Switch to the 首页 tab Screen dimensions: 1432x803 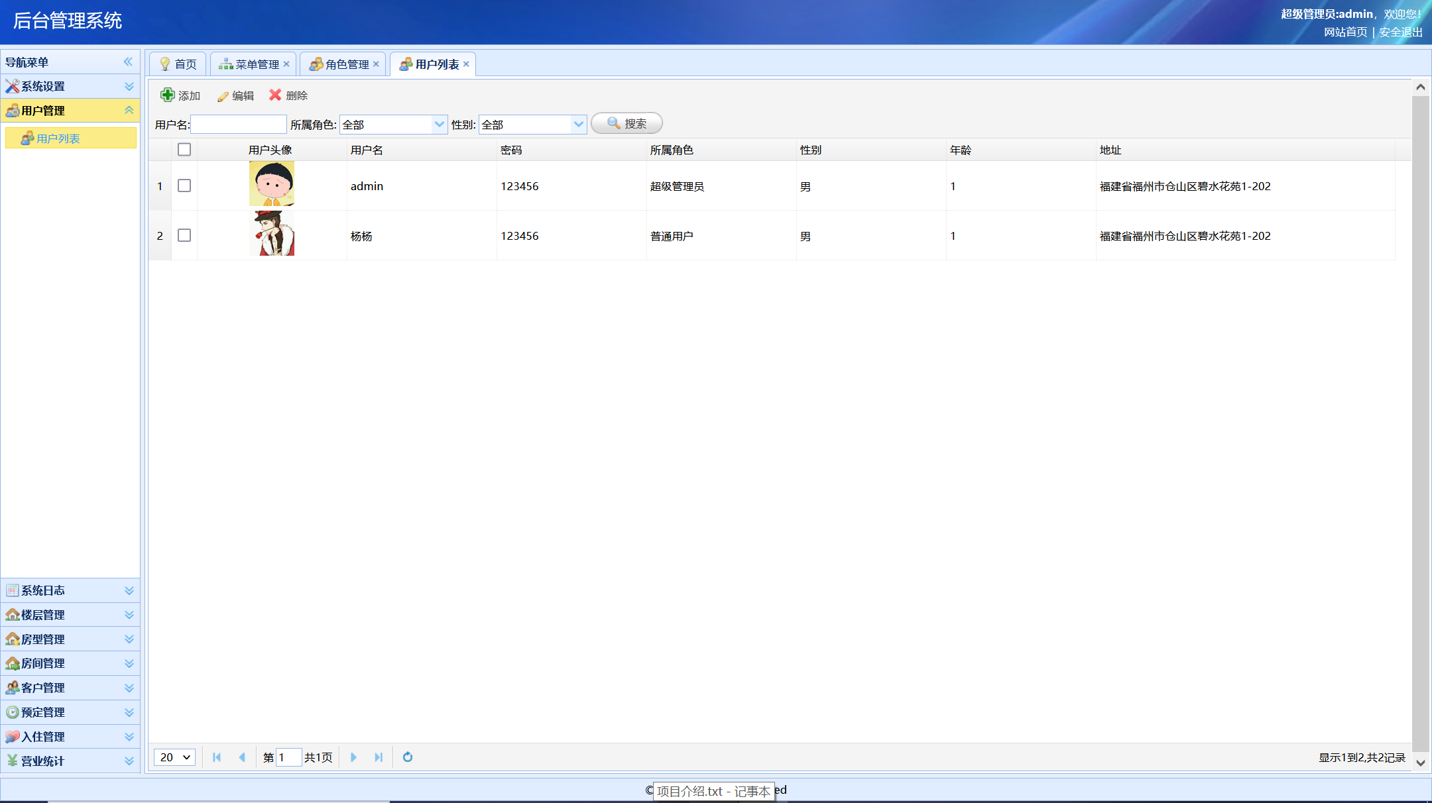(x=178, y=64)
